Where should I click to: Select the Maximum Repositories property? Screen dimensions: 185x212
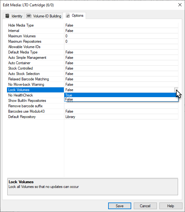pos(35,41)
